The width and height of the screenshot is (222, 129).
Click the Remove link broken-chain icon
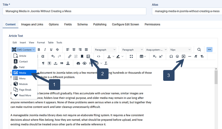click(x=76, y=56)
